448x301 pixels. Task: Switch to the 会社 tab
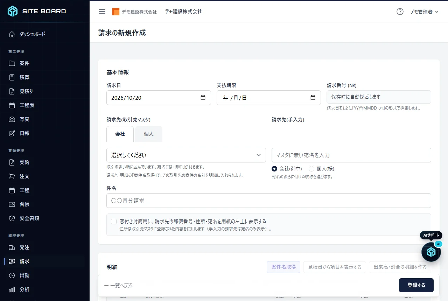tap(120, 134)
